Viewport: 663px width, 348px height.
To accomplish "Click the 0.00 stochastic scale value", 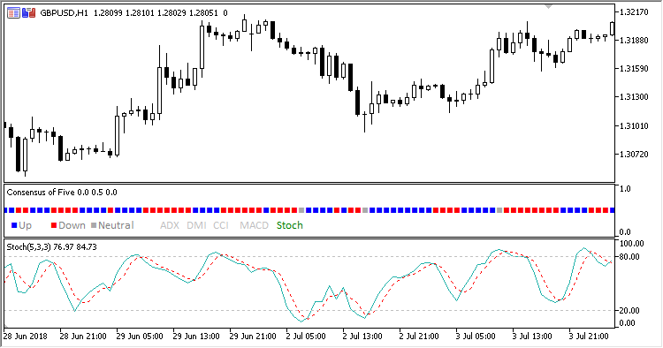I will 628,323.
